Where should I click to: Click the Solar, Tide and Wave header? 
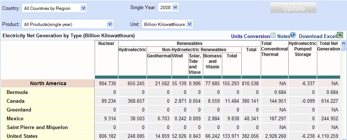195,64
